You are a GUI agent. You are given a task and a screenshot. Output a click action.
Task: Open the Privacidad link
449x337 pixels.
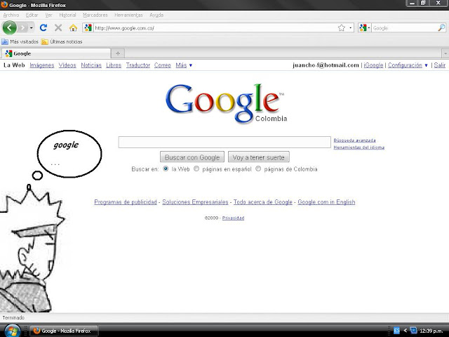pos(233,218)
